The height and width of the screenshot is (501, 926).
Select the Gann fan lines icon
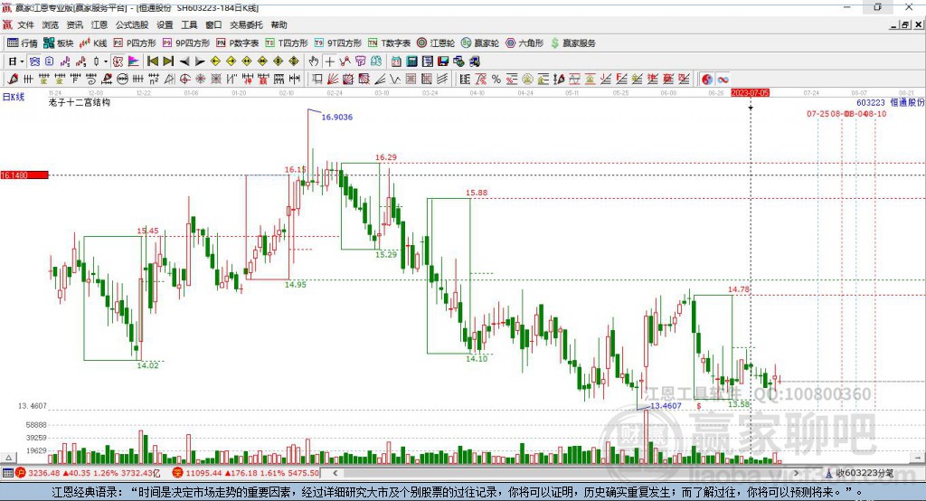coord(333,80)
